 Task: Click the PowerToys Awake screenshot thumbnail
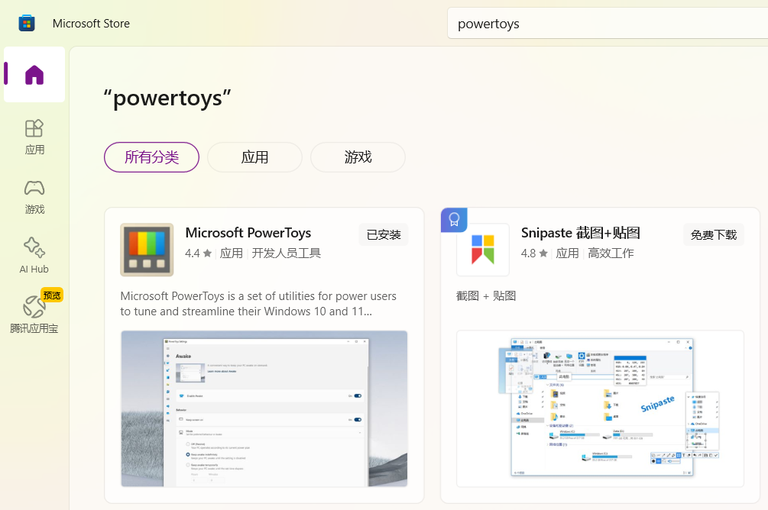pyautogui.click(x=264, y=408)
